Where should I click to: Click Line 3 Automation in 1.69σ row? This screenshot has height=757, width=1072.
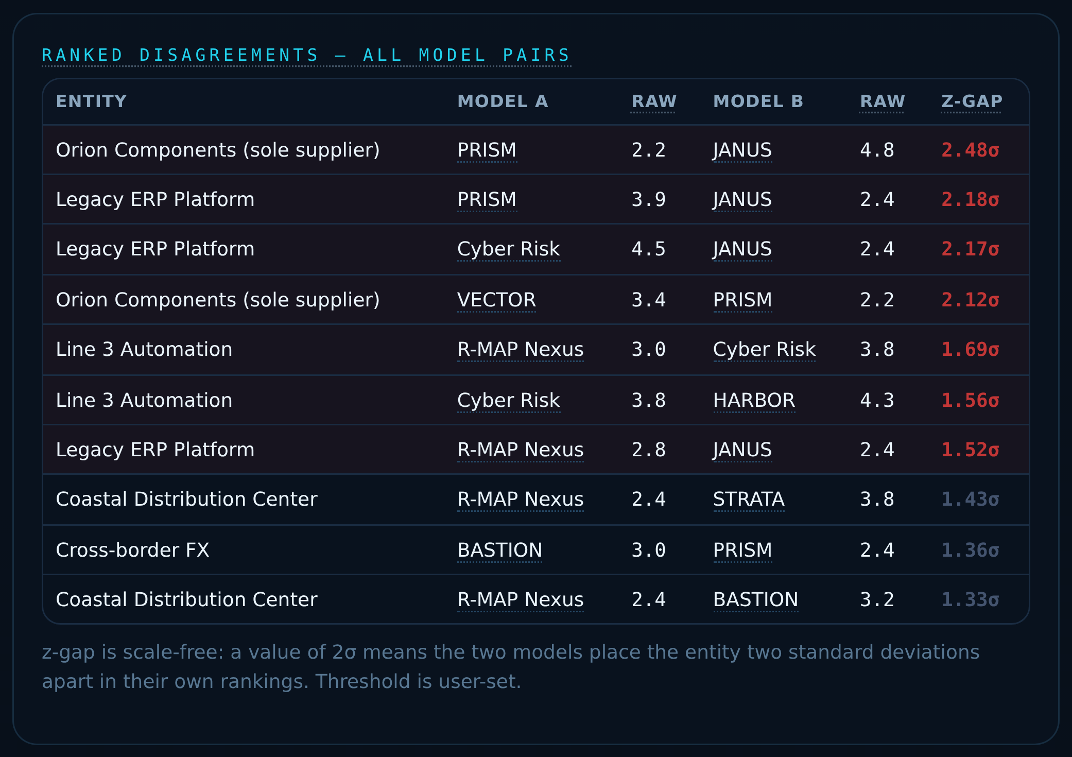coord(144,350)
